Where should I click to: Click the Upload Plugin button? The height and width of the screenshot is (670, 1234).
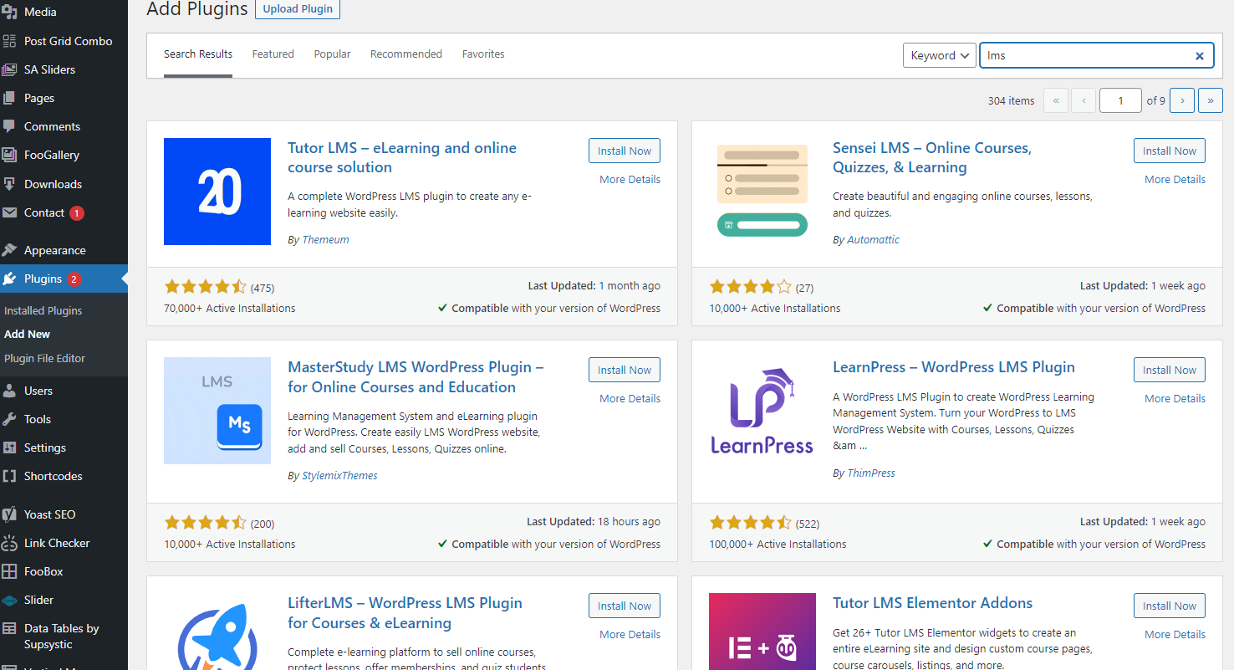tap(298, 9)
